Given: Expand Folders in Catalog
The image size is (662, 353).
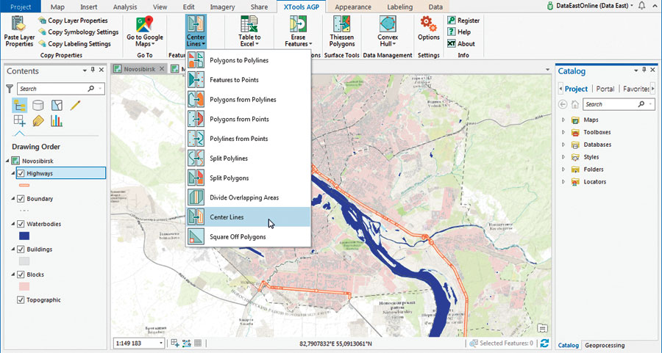Looking at the screenshot, I should tap(563, 170).
